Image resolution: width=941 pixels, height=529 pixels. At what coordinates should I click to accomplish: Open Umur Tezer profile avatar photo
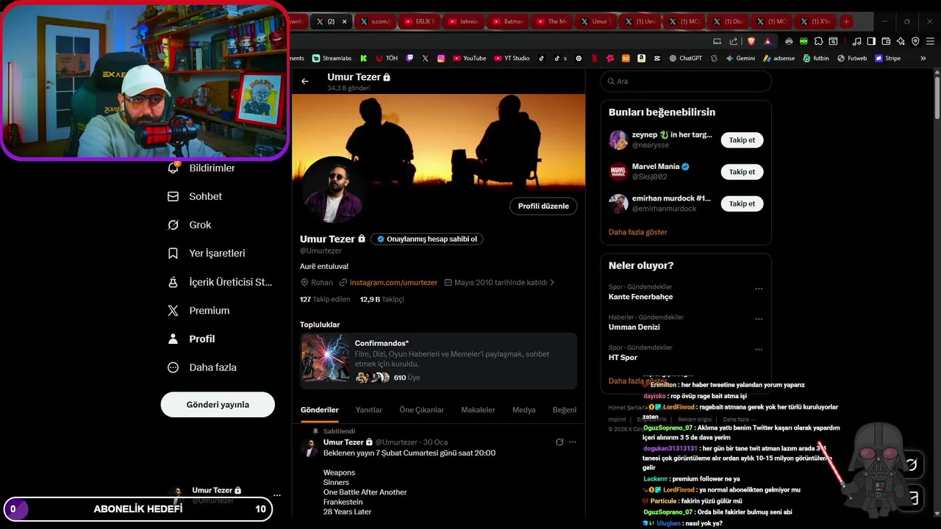[333, 190]
